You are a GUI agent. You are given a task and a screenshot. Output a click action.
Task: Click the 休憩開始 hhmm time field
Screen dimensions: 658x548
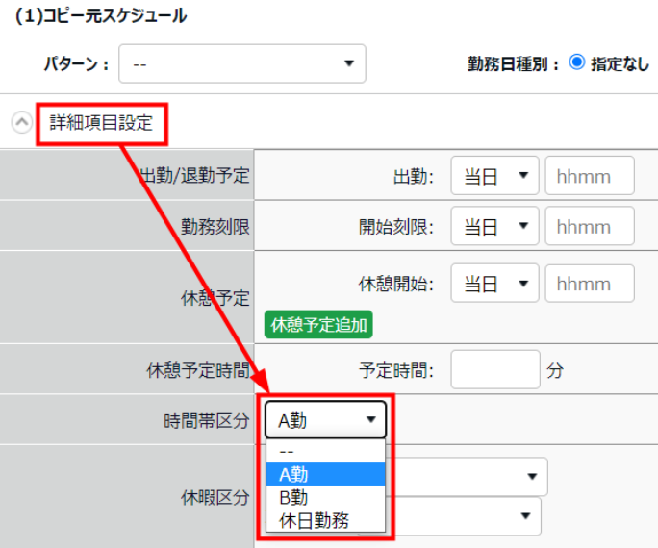coord(590,284)
